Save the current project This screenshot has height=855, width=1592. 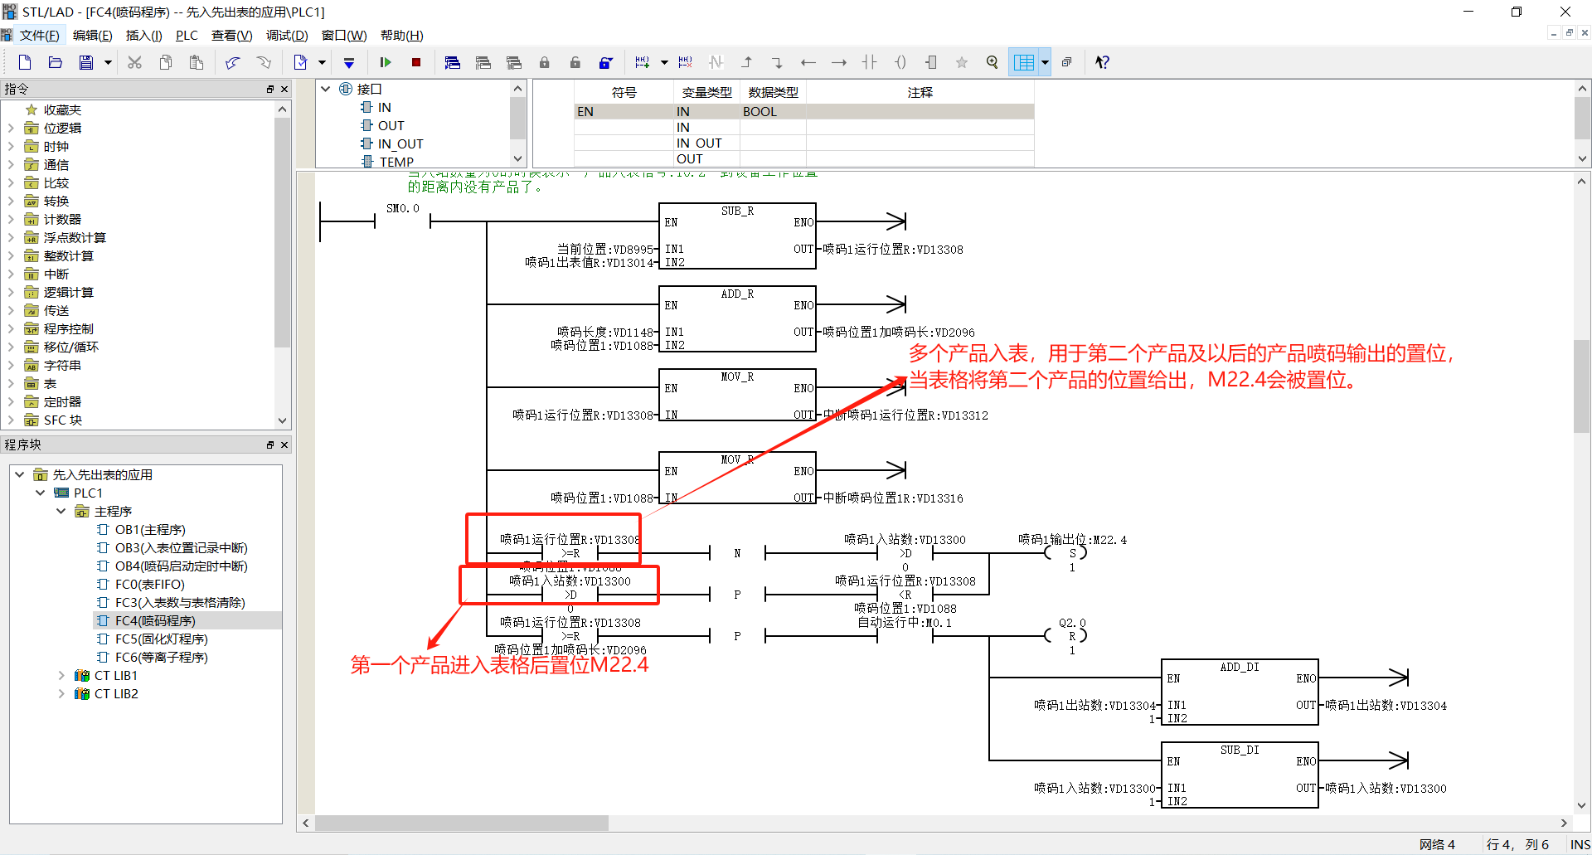point(86,62)
